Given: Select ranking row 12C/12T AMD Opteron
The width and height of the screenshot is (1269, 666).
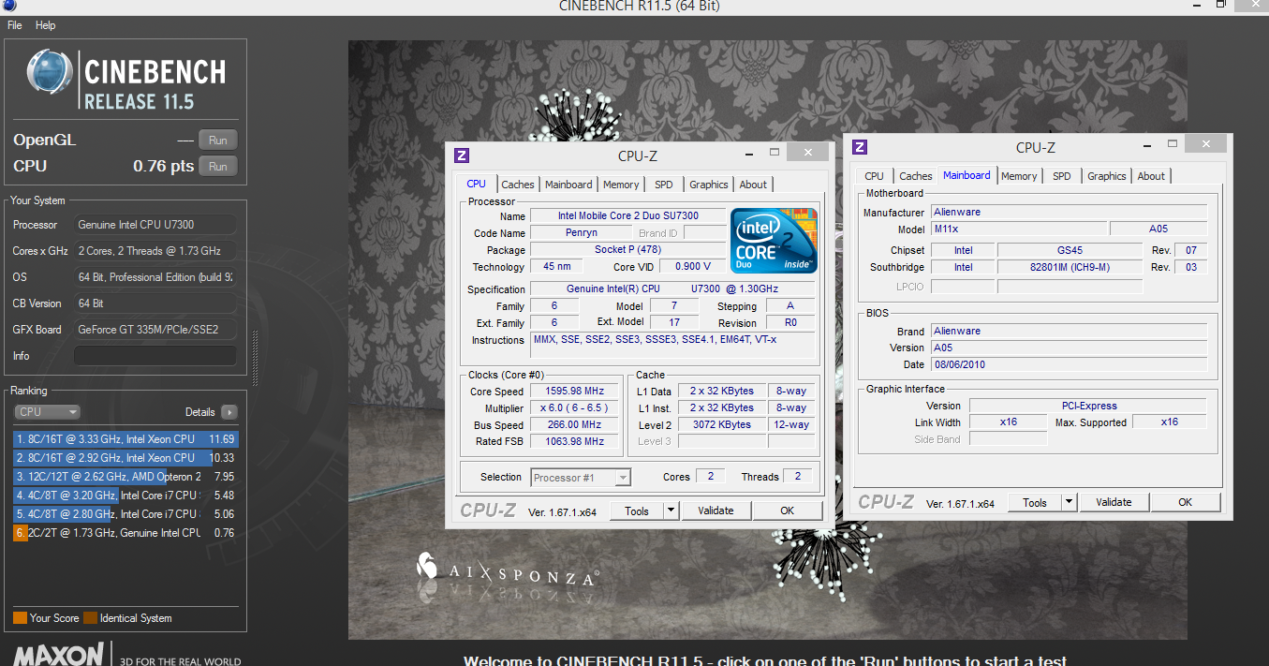Looking at the screenshot, I should click(125, 476).
